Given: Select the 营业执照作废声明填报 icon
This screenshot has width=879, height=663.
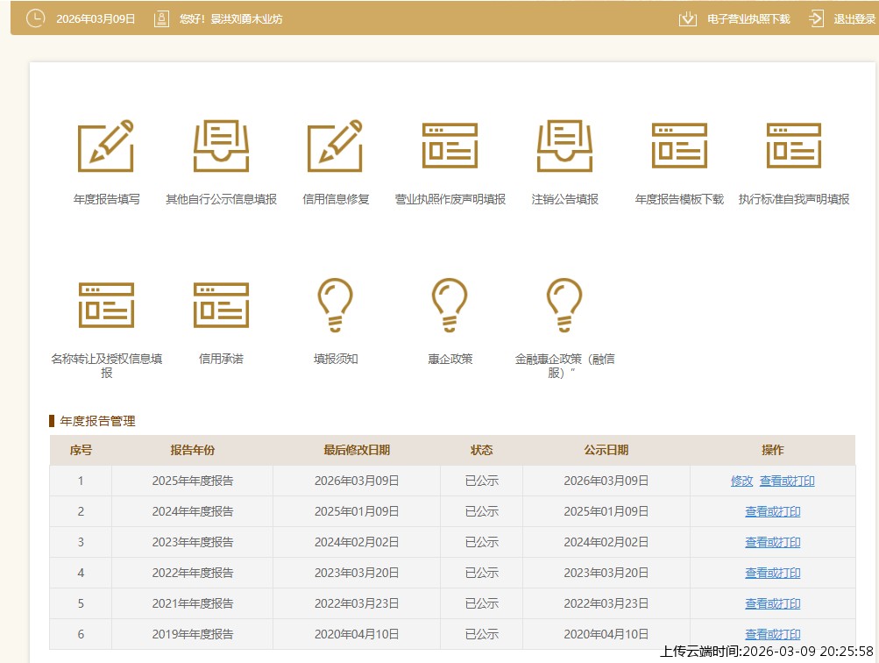Looking at the screenshot, I should [450, 146].
